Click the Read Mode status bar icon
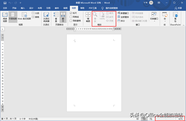The width and height of the screenshot is (186, 121). pyautogui.click(x=137, y=119)
